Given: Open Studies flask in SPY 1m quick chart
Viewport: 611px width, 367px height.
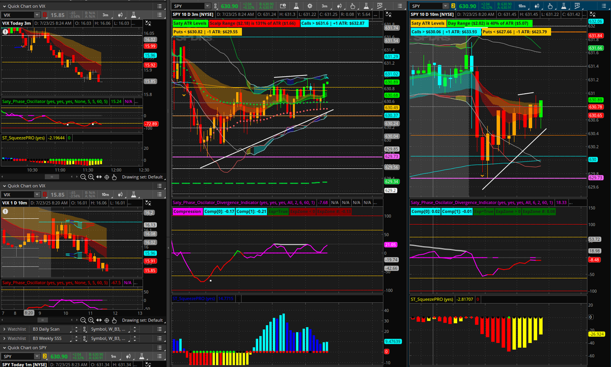Looking at the screenshot, I should point(142,357).
